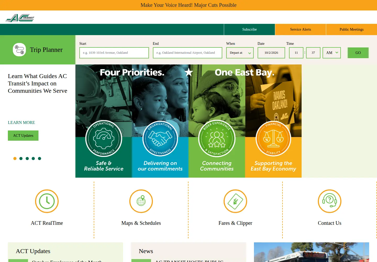Click the Learn What Guides AC Transit headline
377x262 pixels.
click(x=37, y=83)
